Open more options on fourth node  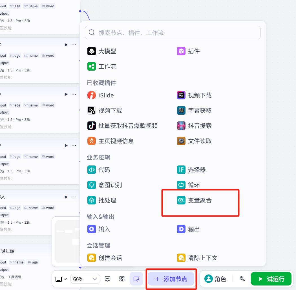[74, 145]
